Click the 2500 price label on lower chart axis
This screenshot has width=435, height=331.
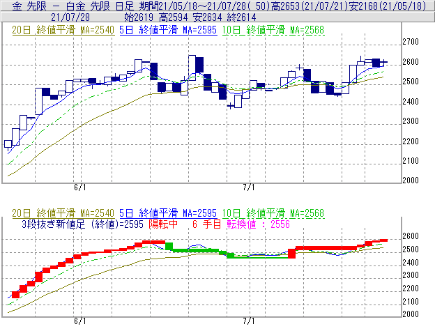click(x=411, y=249)
